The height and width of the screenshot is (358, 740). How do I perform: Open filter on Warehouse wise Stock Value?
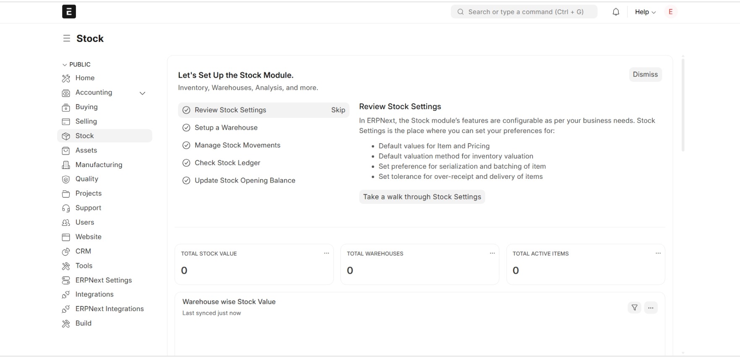(x=634, y=308)
